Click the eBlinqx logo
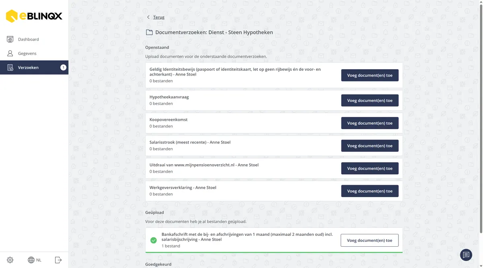 click(34, 16)
